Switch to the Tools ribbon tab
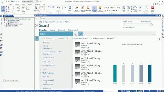Viewport: 164px width, 92px height. tap(23, 4)
